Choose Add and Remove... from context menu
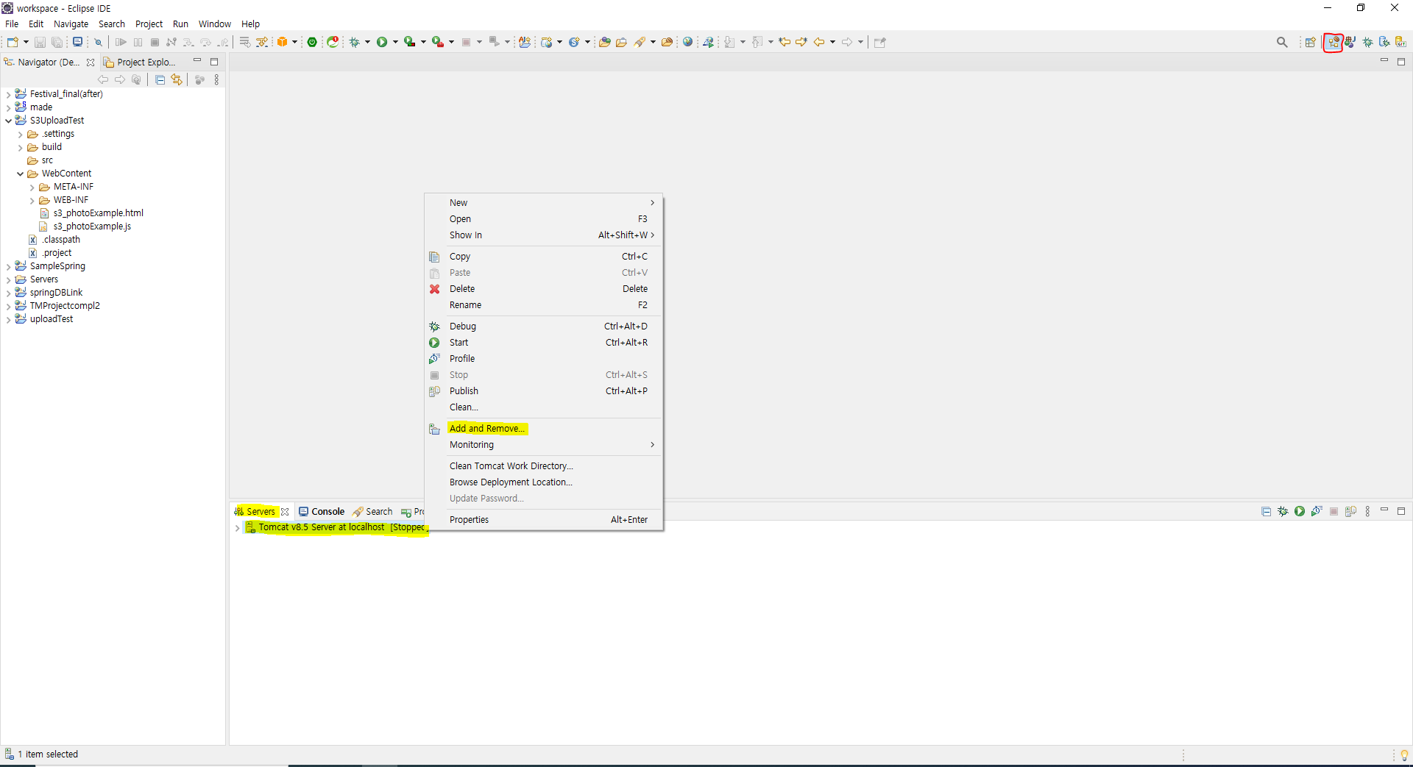 click(x=544, y=429)
